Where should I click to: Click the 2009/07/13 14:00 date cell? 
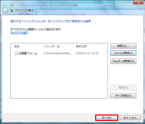(x=87, y=53)
